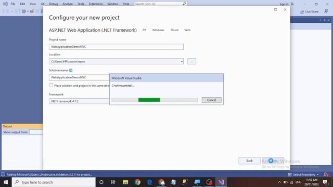Open the Action Center notification icon
Viewport: 333px width, 187px height.
click(325, 182)
